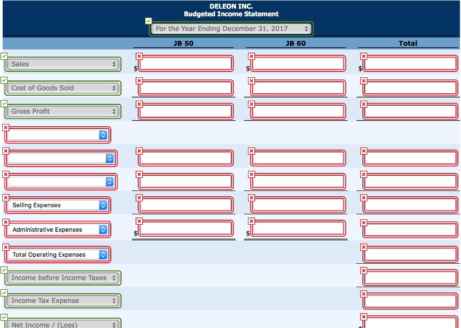
Task: Click the green checkmark beside Gross Profit
Action: point(4,103)
